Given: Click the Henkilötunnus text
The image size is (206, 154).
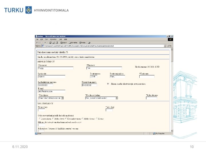Looking at the screenshot, I should [x=147, y=67].
